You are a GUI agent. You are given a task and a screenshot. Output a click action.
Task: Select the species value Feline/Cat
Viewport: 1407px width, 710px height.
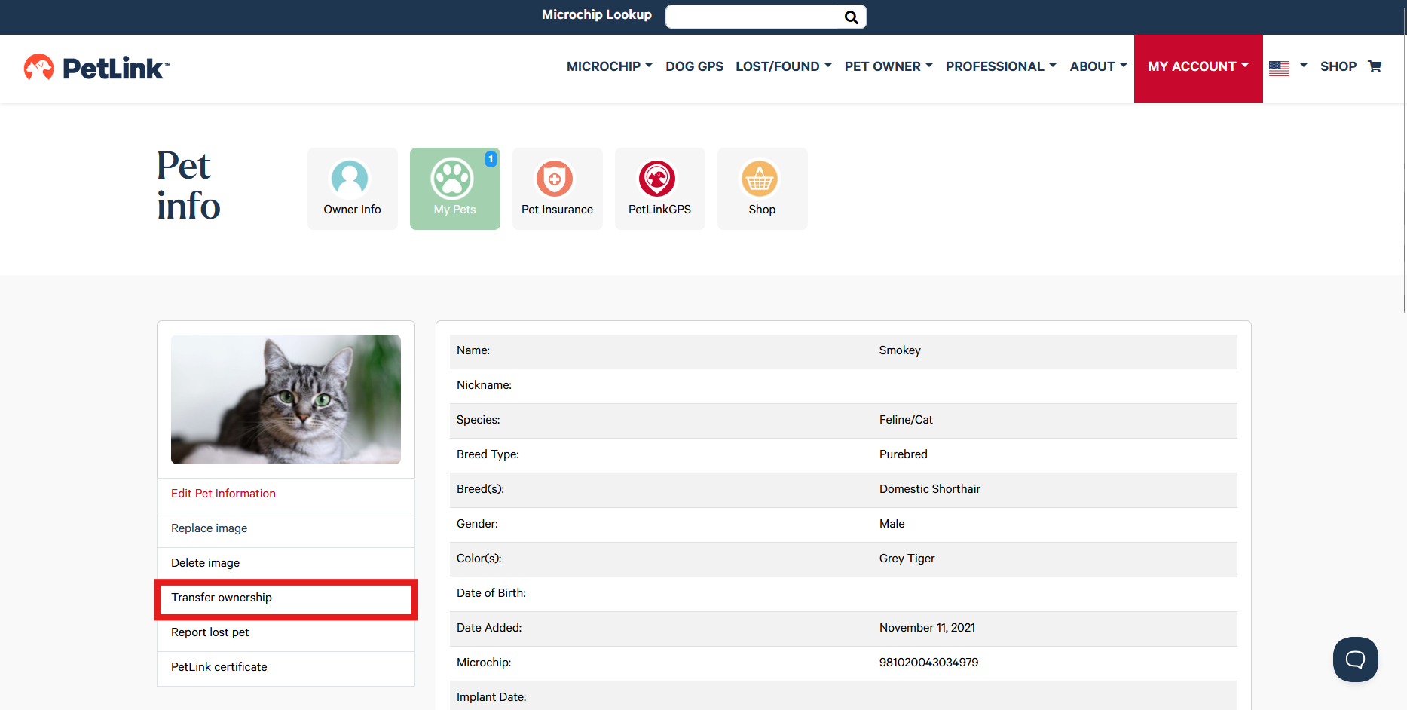[906, 420]
